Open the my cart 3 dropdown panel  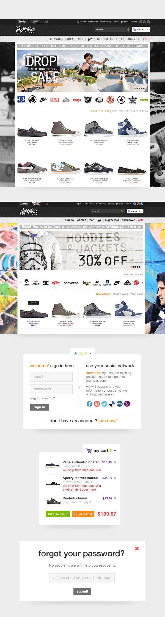pyautogui.click(x=101, y=450)
